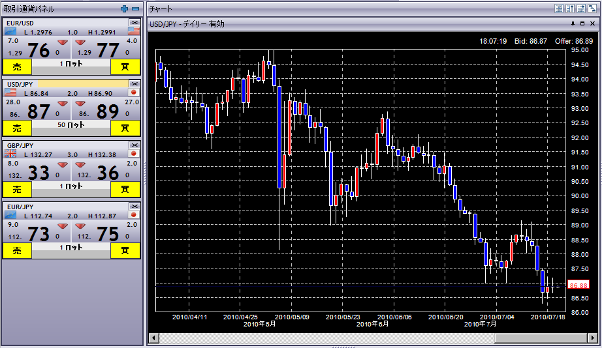Click the minus icon in currency panel header
This screenshot has width=602, height=348.
pos(135,8)
